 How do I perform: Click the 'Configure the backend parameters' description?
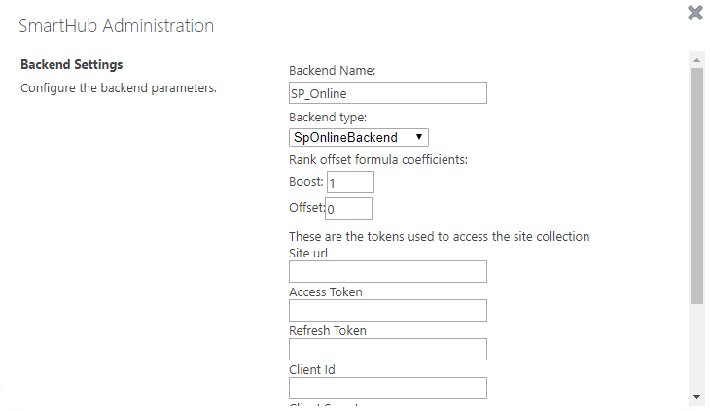coord(118,88)
